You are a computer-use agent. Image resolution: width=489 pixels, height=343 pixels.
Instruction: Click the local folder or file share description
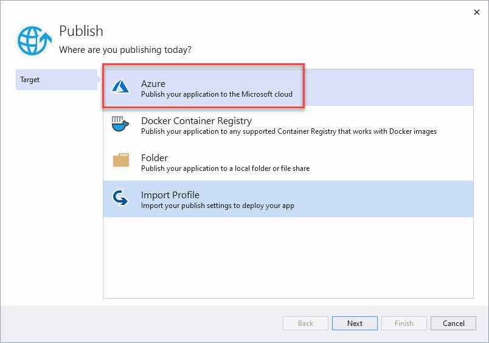[x=225, y=168]
